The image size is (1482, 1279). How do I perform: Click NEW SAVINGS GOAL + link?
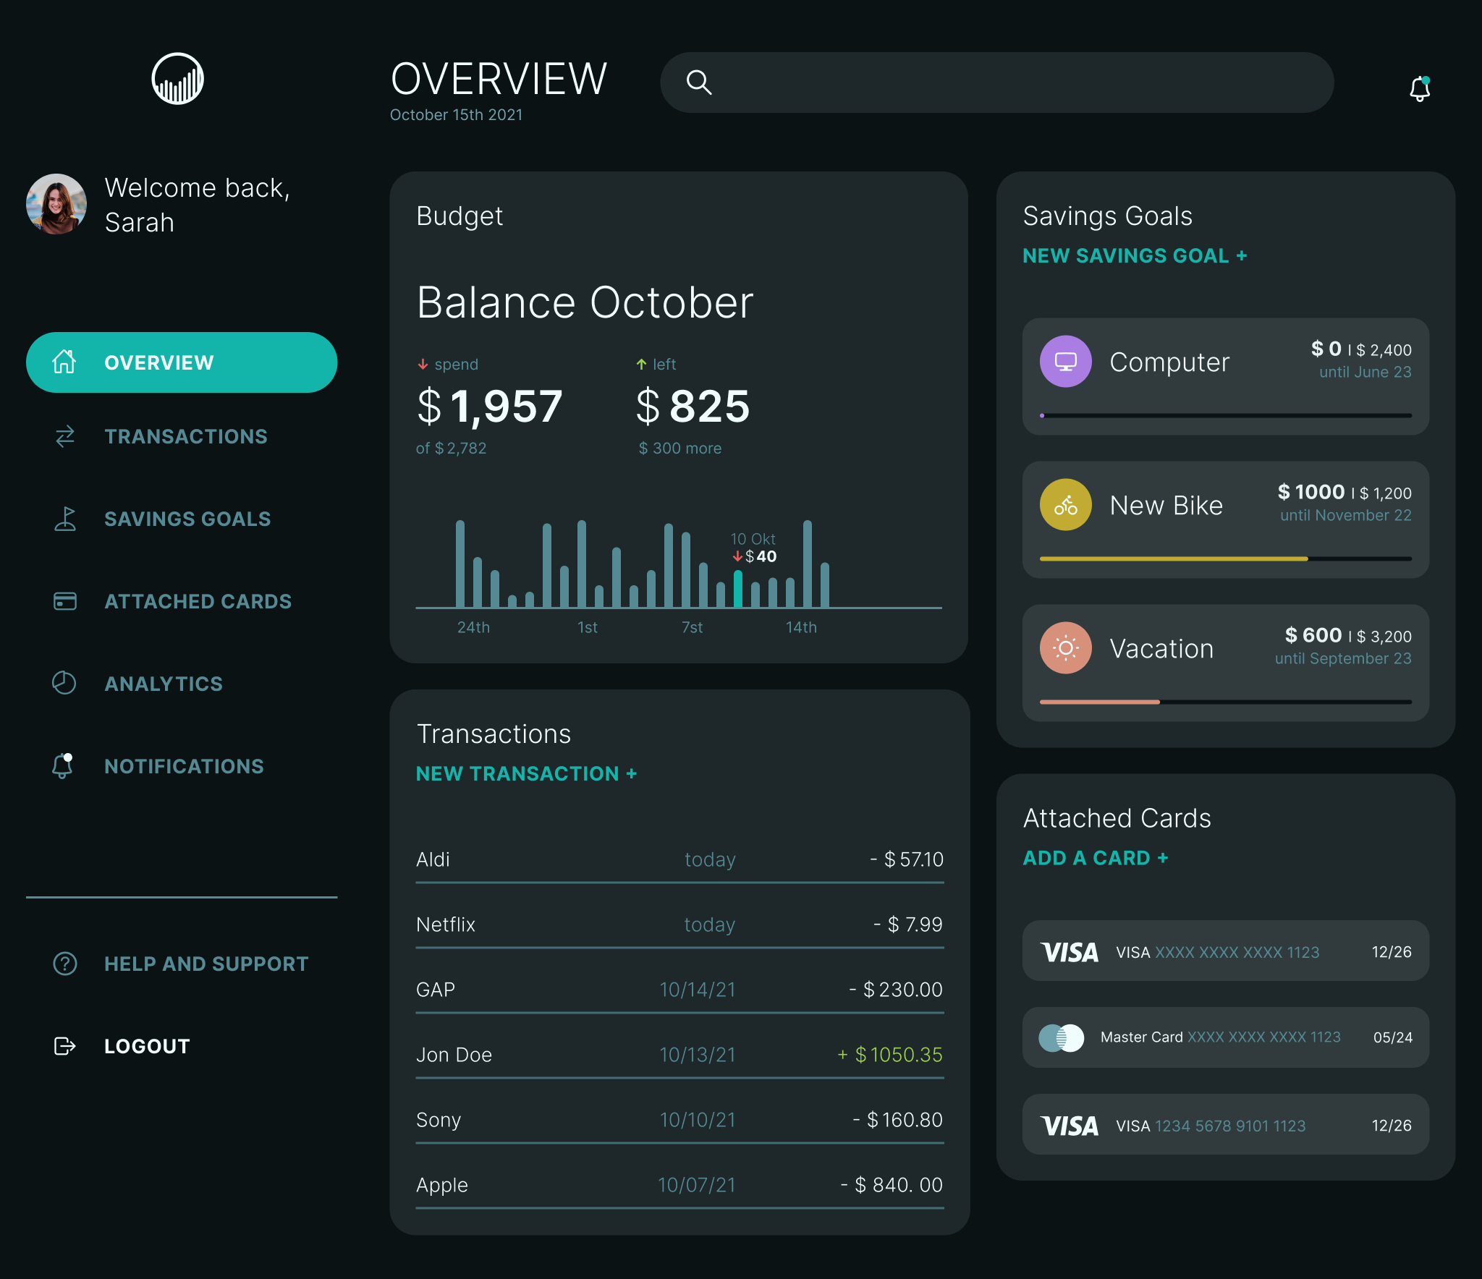click(x=1134, y=255)
